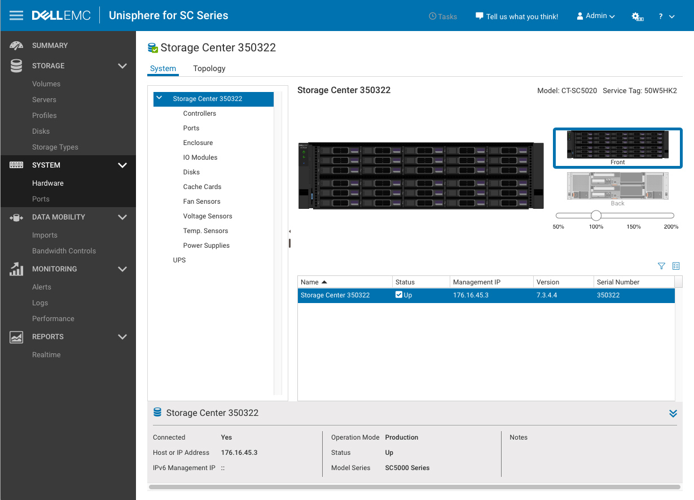The height and width of the screenshot is (500, 694).
Task: Click the filter funnel icon above table
Action: (x=661, y=266)
